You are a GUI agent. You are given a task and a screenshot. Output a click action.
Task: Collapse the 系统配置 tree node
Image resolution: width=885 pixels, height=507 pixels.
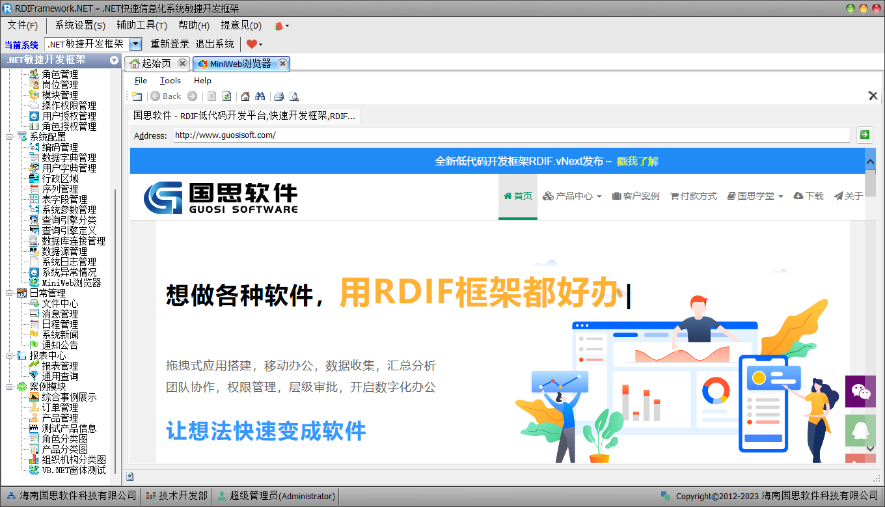(x=10, y=137)
